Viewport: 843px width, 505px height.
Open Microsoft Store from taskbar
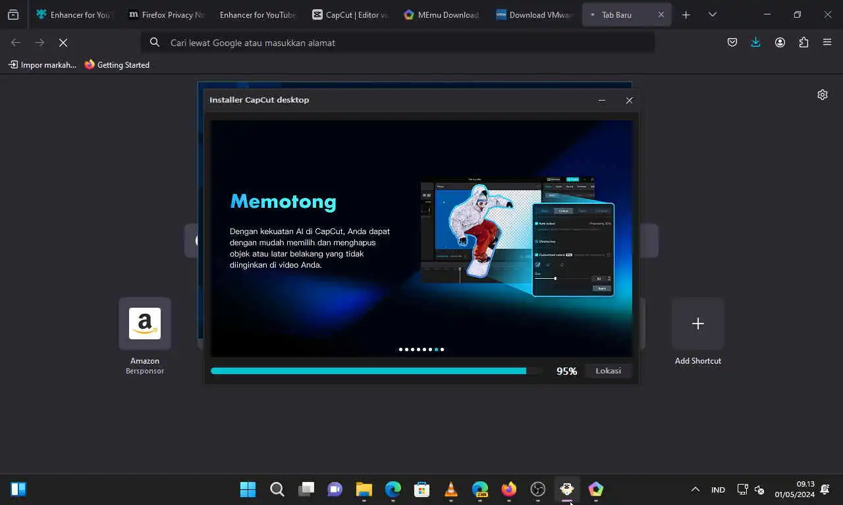click(422, 489)
